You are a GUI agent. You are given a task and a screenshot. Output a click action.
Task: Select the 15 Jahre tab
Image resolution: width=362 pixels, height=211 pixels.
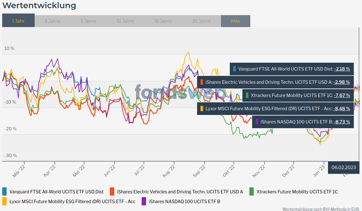[163, 21]
